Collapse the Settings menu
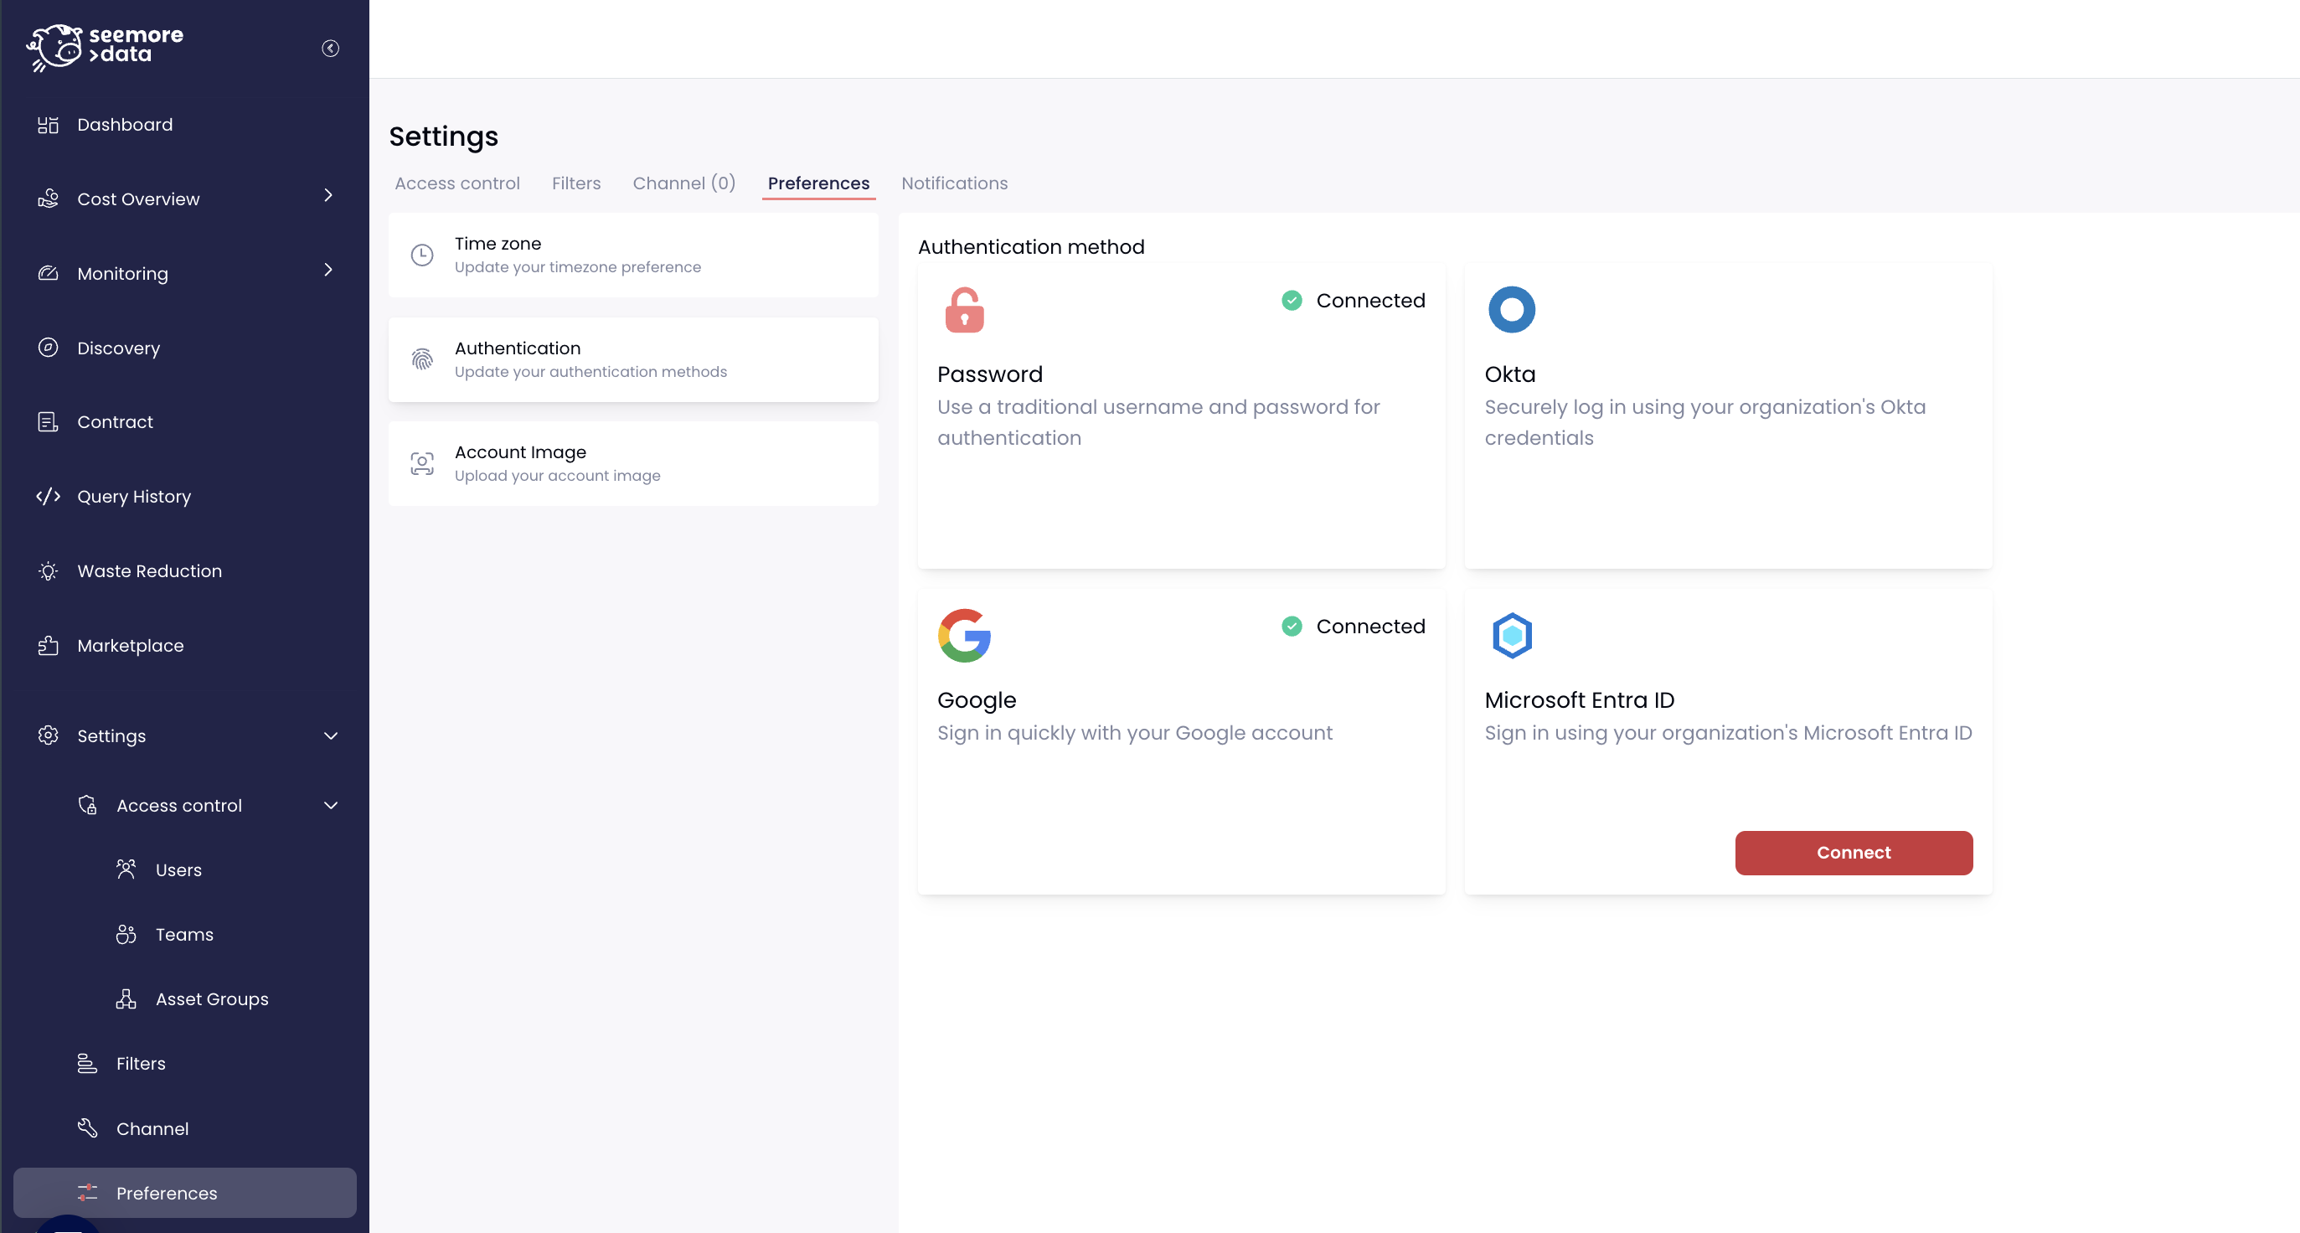The width and height of the screenshot is (2300, 1233). 331,735
